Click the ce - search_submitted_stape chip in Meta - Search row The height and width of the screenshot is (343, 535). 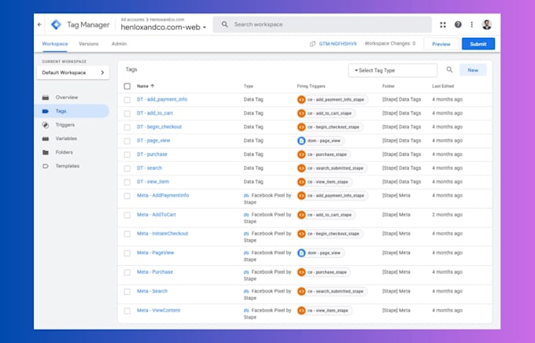[x=332, y=291]
